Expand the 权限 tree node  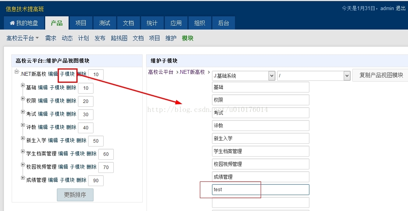(23, 98)
